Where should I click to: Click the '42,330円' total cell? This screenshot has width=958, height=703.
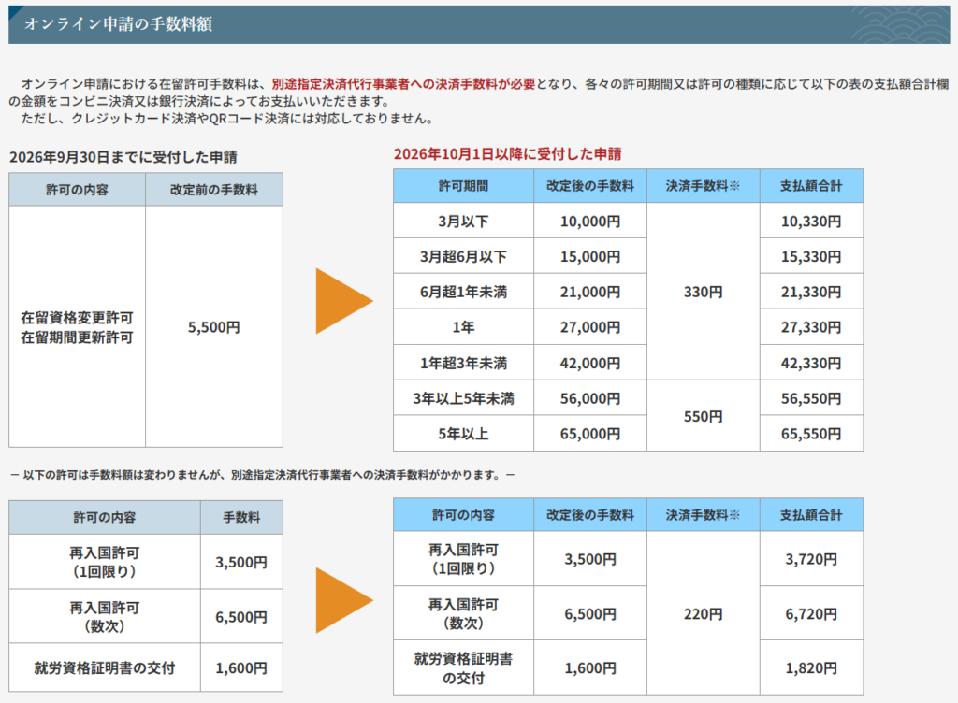[811, 363]
